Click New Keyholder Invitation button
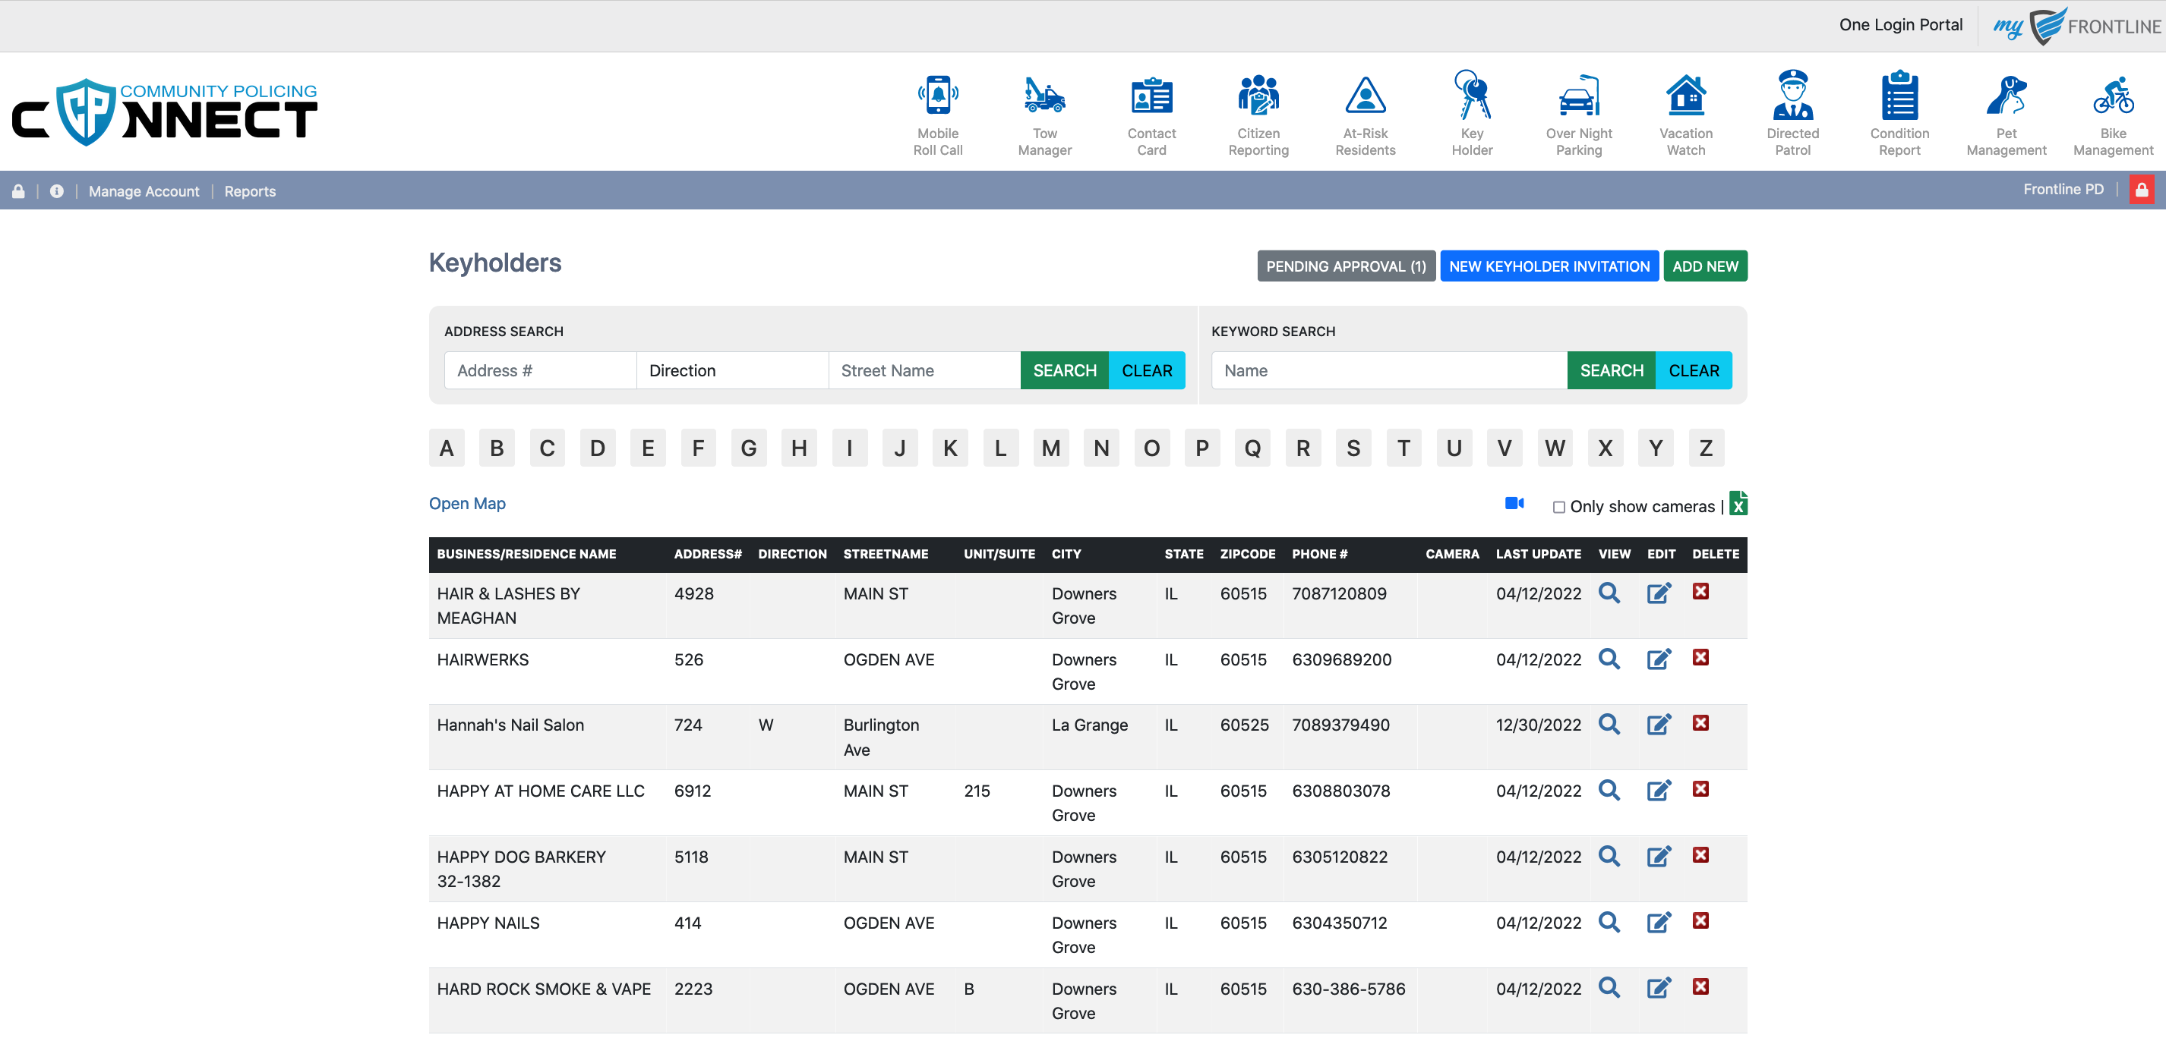The image size is (2166, 1038). pos(1549,266)
